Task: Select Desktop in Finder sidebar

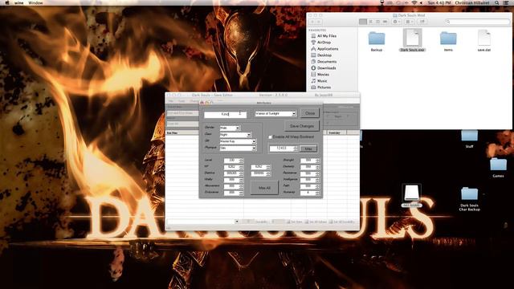Action: click(321, 55)
